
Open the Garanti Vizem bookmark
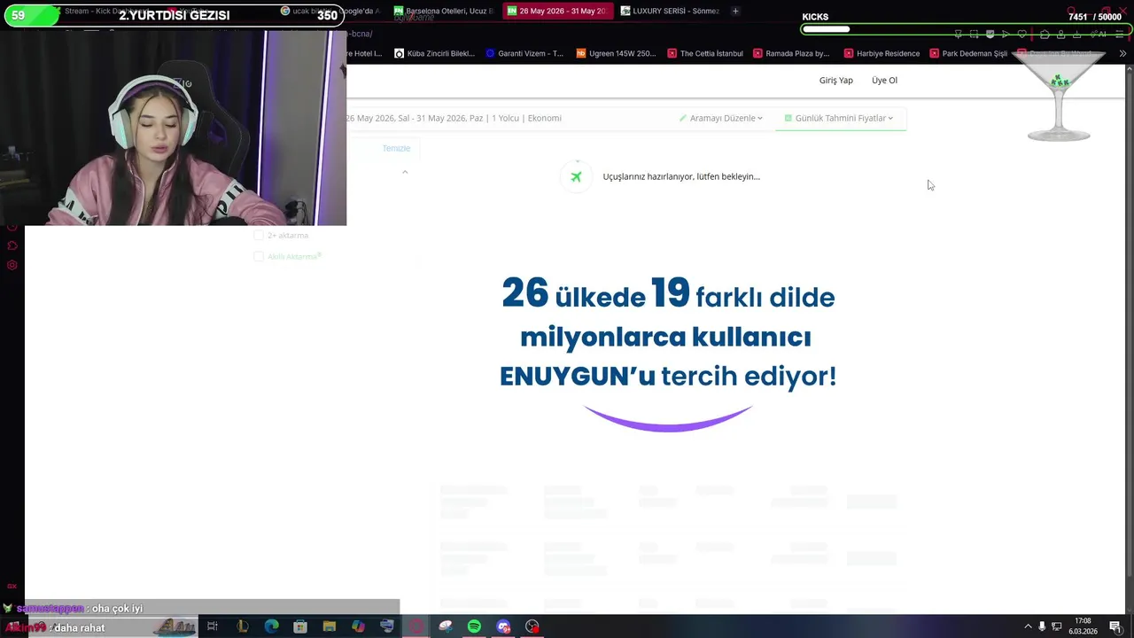pos(524,53)
